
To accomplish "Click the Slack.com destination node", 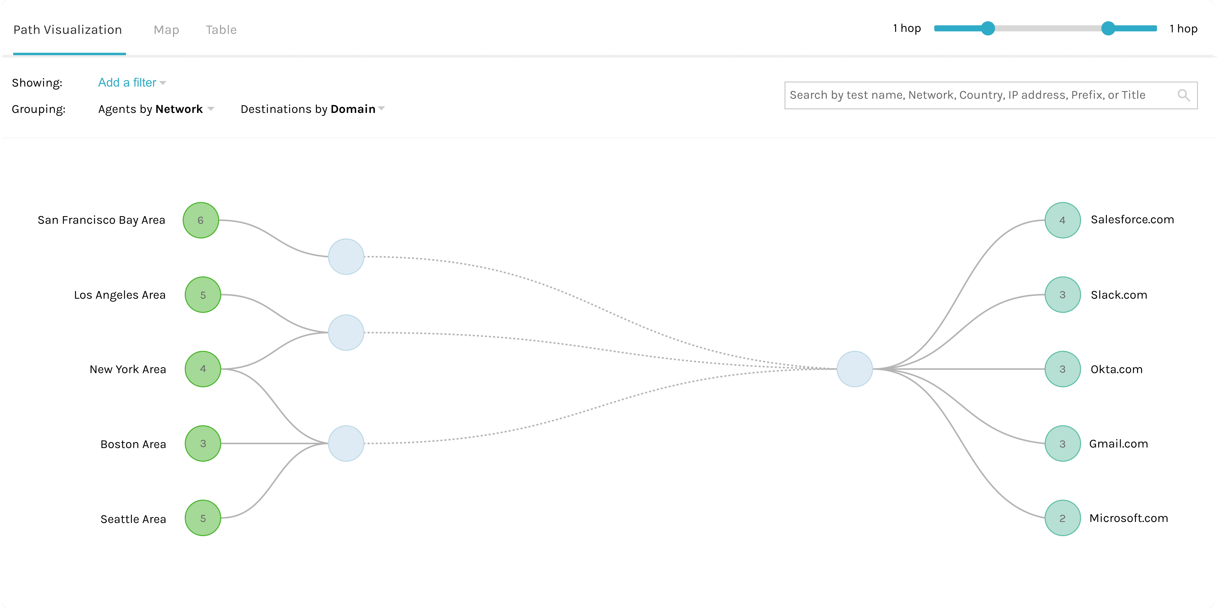I will 1062,295.
